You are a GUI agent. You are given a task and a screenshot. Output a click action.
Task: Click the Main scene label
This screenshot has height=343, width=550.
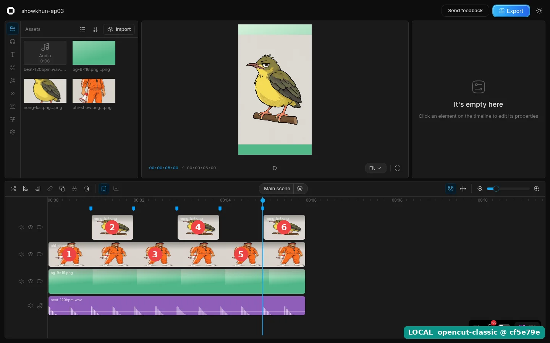tap(277, 189)
